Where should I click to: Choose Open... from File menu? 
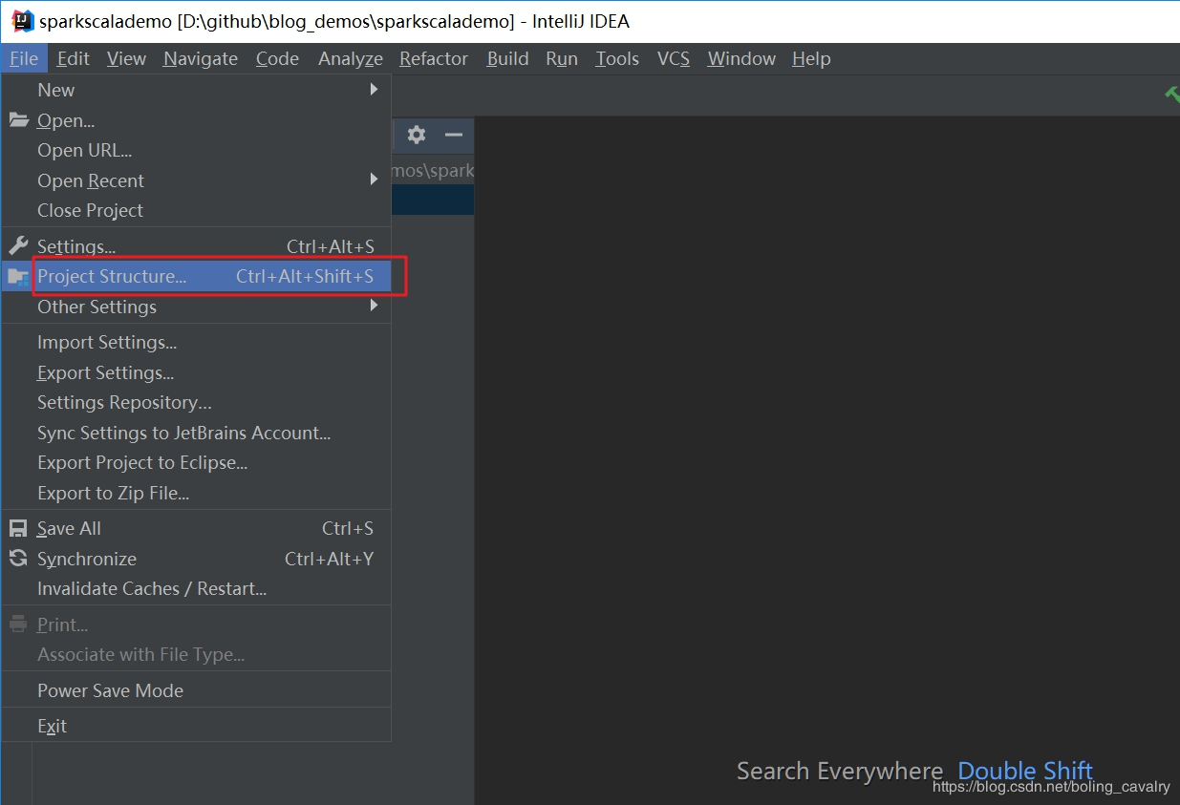coord(196,120)
